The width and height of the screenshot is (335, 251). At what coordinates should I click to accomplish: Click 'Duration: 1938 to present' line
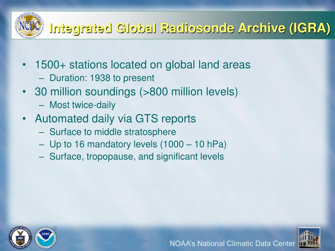[x=102, y=78]
